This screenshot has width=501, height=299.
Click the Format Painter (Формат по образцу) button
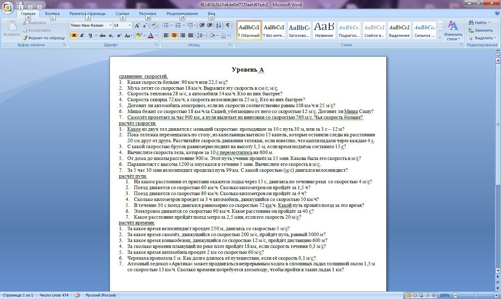click(44, 38)
